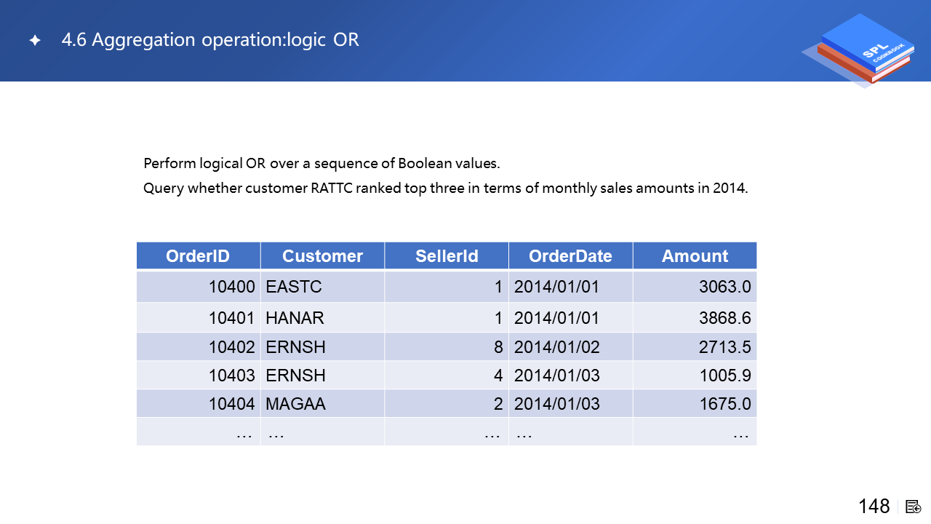Select the slide title '4.6 Aggregation operation'

coord(210,39)
